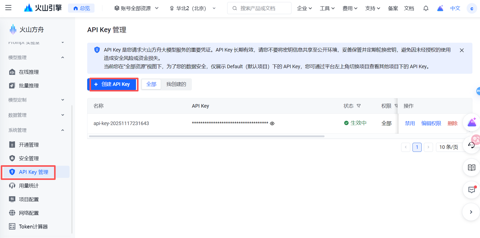The width and height of the screenshot is (480, 238).
Task: Click 删除 for the API key row
Action: click(452, 123)
